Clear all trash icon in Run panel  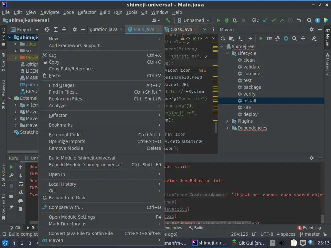[20, 209]
